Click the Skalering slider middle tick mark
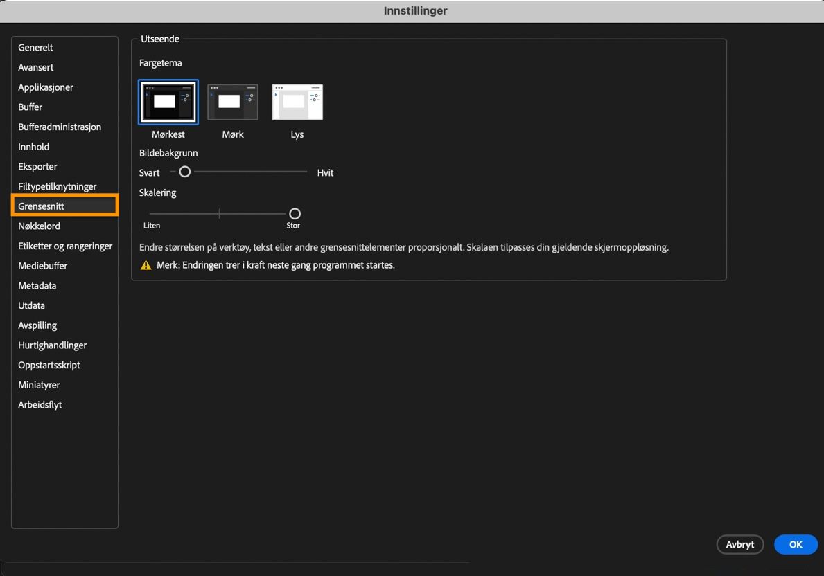The image size is (824, 576). [x=219, y=214]
